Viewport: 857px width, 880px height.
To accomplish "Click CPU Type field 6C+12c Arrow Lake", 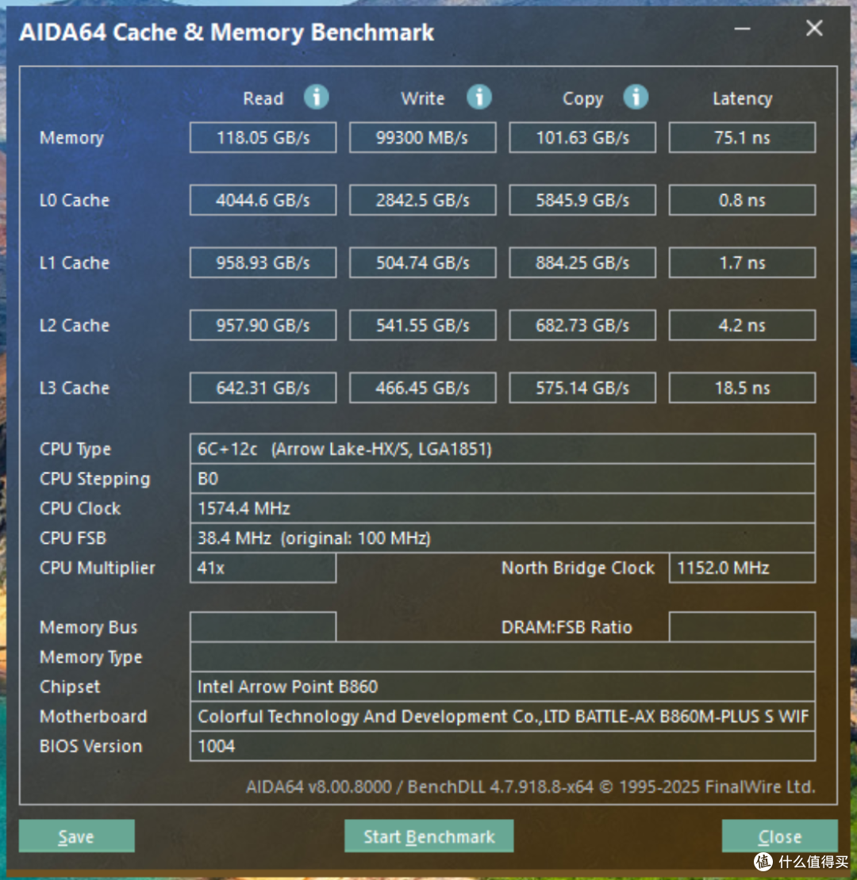I will point(502,449).
